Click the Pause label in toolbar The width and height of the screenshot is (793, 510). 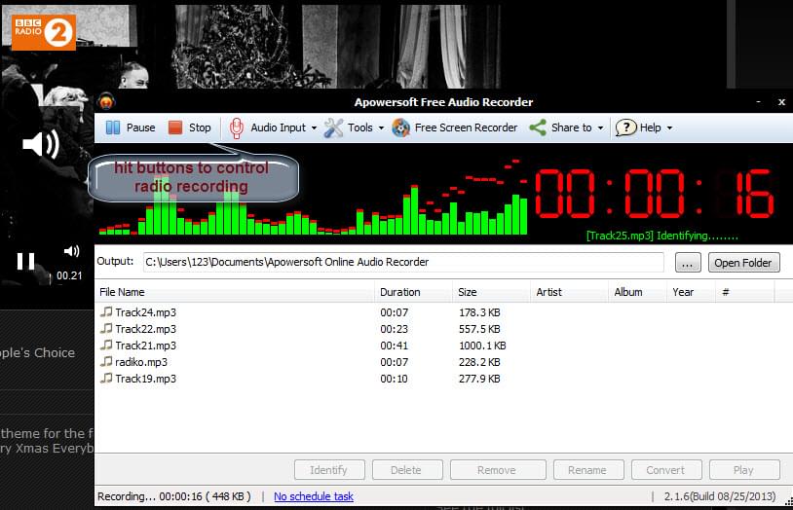140,127
